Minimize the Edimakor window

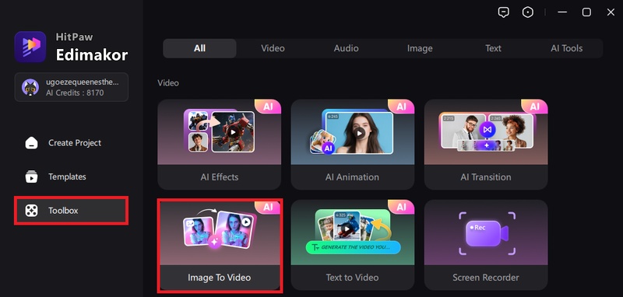[x=562, y=12]
